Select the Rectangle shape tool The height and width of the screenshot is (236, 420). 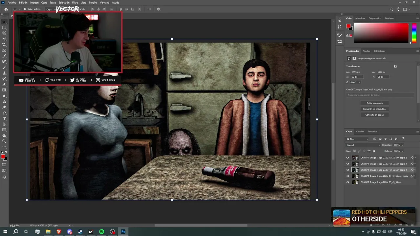coord(4,130)
